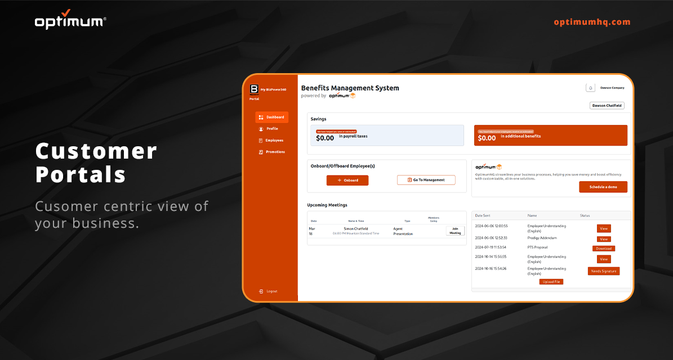Click the 04:00 PM Mountain Standard Time text
673x360 pixels.
(x=356, y=233)
